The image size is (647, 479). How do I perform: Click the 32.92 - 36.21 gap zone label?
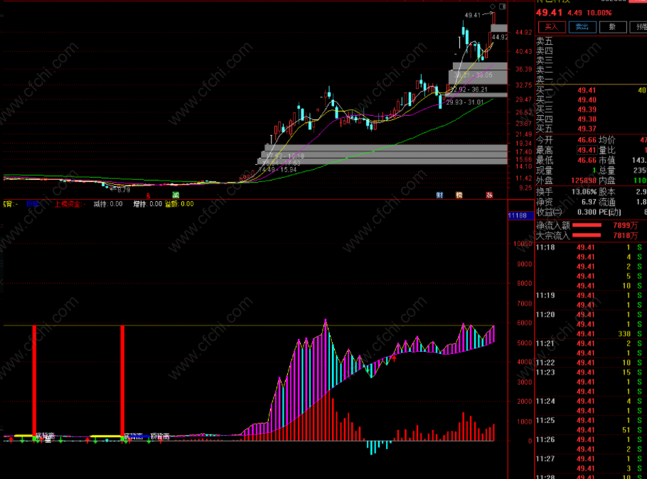469,90
